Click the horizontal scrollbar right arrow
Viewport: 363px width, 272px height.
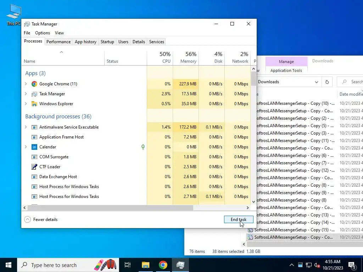tap(248, 208)
